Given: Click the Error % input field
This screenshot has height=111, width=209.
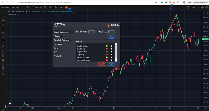Looking at the screenshot, I should point(111,32).
